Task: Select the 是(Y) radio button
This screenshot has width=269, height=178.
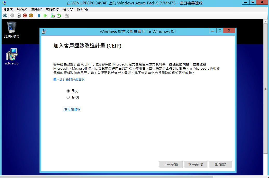Action: coord(68,91)
